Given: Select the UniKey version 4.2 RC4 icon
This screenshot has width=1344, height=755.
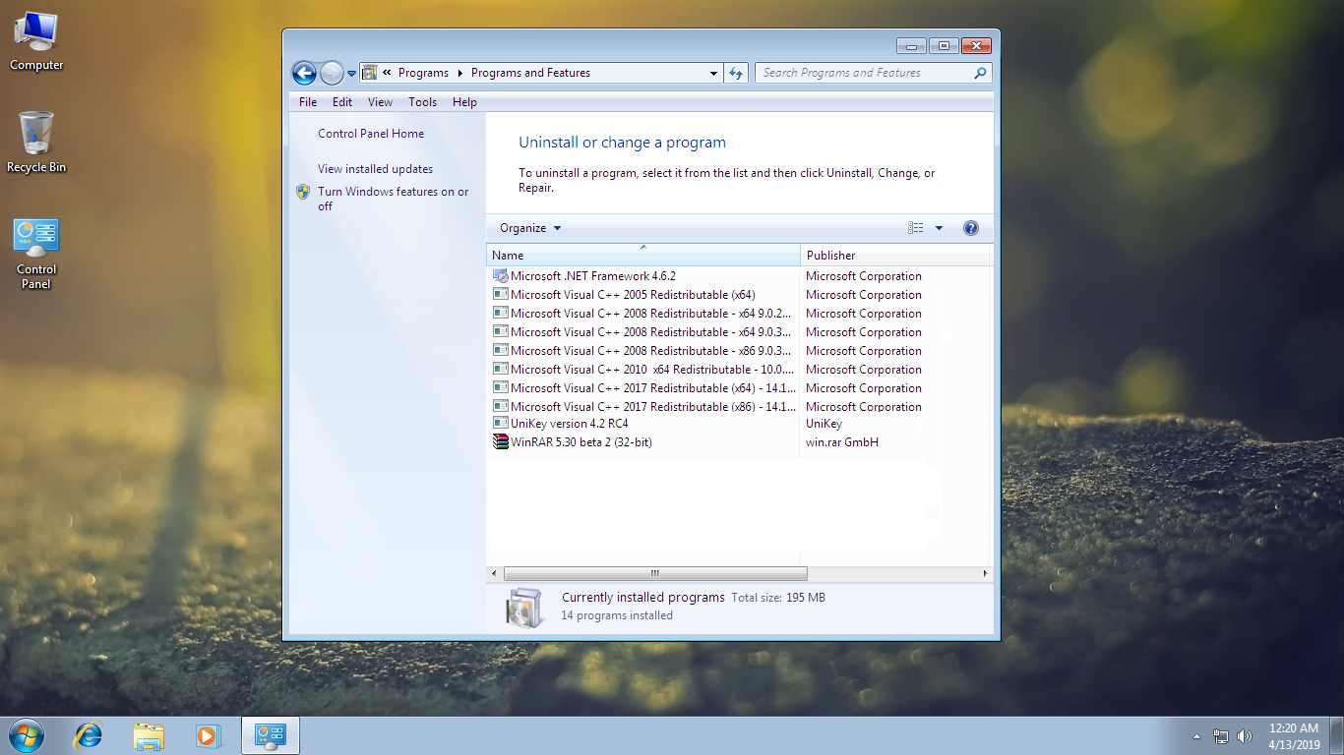Looking at the screenshot, I should pos(500,424).
